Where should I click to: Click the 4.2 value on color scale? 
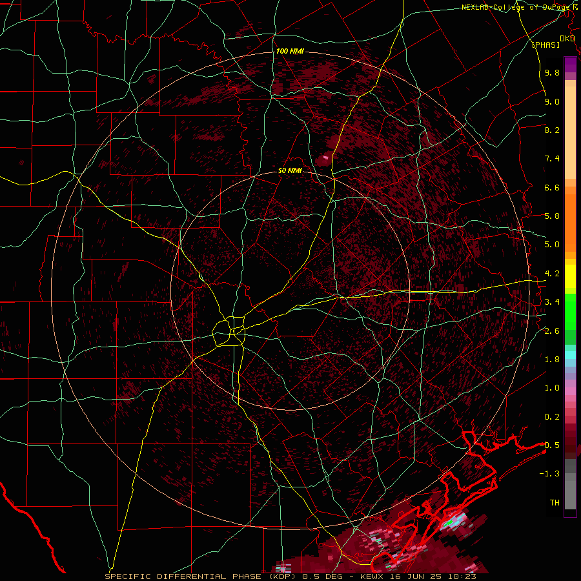(x=552, y=274)
